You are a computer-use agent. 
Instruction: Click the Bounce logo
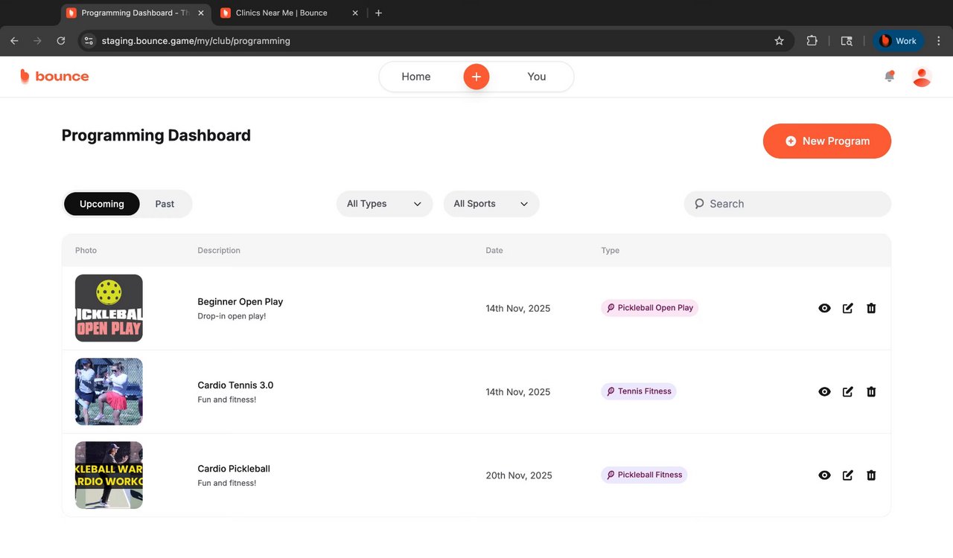tap(54, 76)
